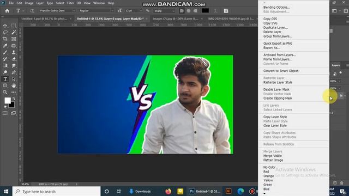The image size is (349, 196).
Task: Click the black background color swatch
Action: coord(13,105)
